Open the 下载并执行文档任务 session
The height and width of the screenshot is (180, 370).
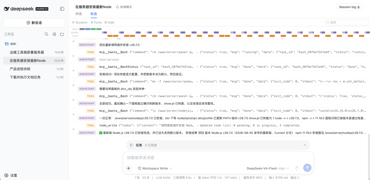point(34,77)
